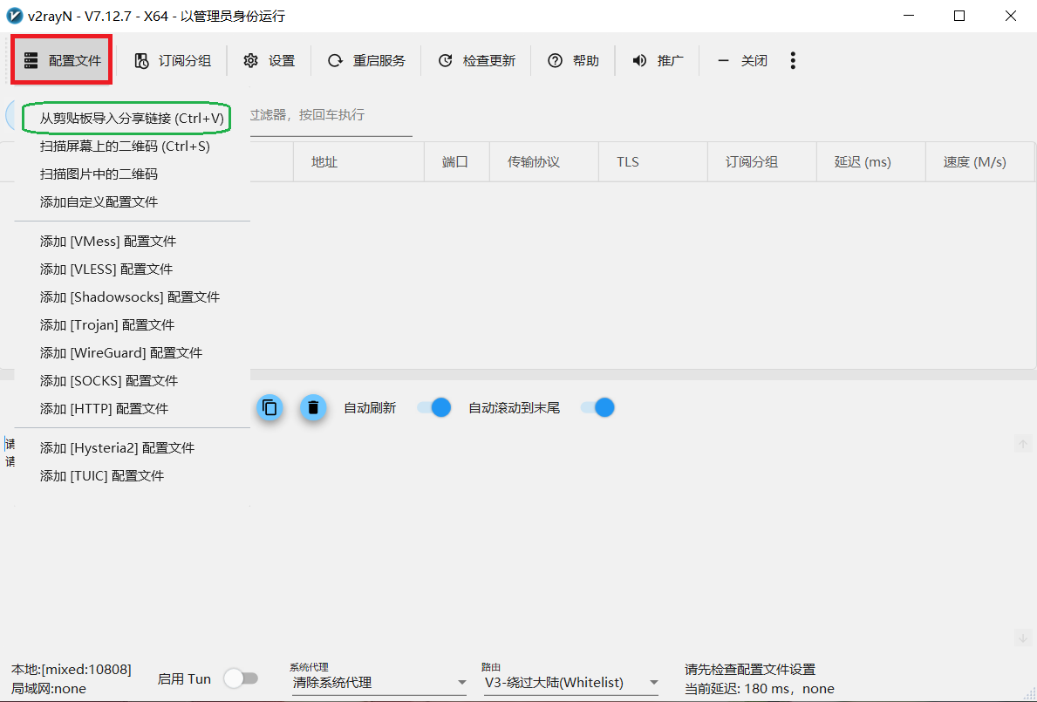Screen dimensions: 1037x702
Task: Open the 帮助 help question icon
Action: pos(555,60)
